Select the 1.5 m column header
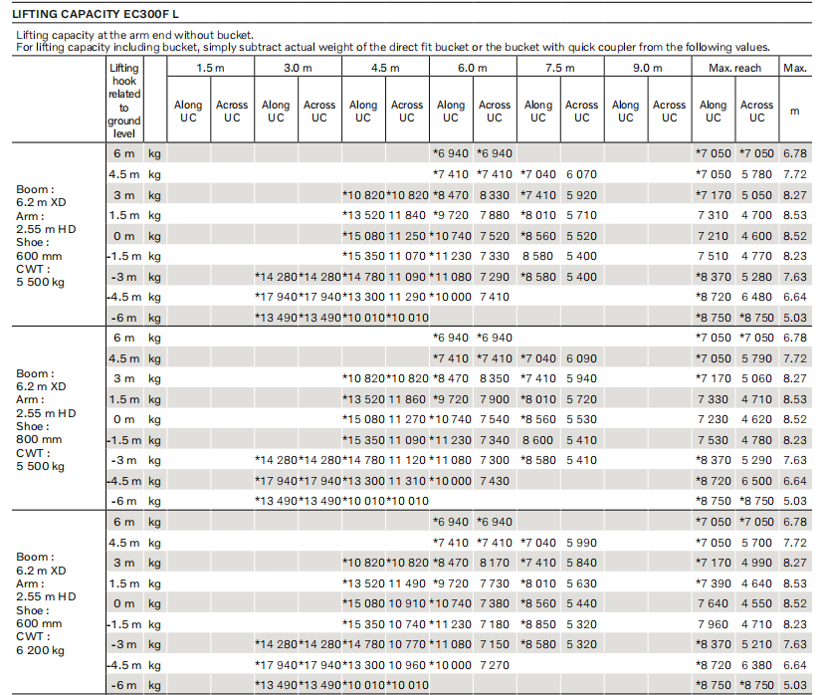 [x=210, y=68]
